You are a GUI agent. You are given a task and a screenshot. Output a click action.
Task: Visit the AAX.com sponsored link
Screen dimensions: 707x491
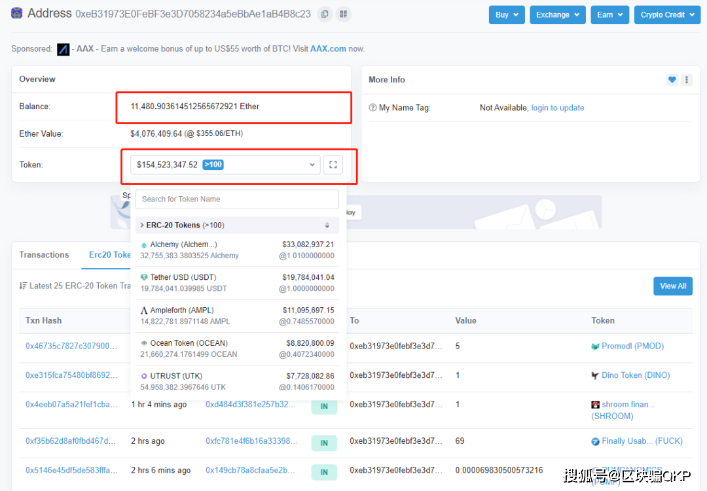pyautogui.click(x=328, y=48)
